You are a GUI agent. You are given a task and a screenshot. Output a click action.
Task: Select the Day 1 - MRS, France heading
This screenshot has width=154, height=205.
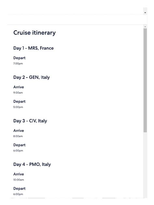click(33, 48)
